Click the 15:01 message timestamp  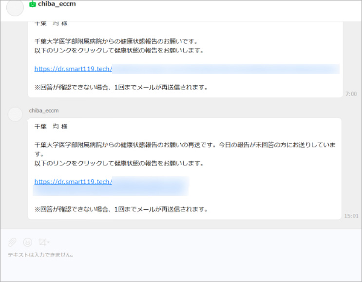pyautogui.click(x=351, y=215)
